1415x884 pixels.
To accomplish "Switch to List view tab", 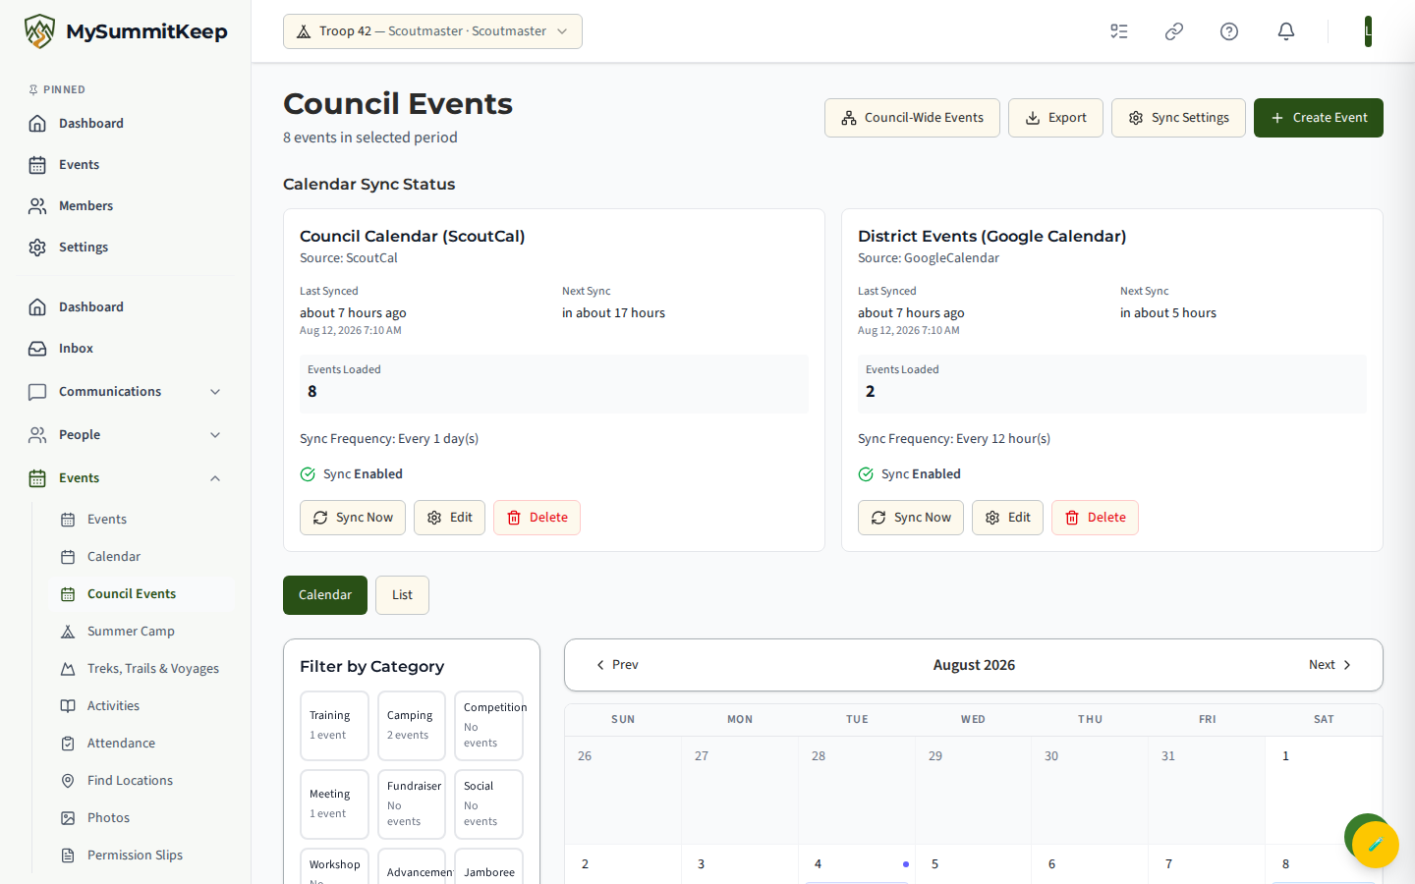I will [402, 595].
